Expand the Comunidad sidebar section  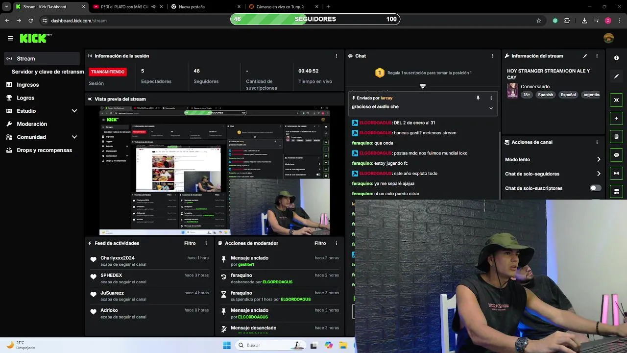pyautogui.click(x=74, y=137)
